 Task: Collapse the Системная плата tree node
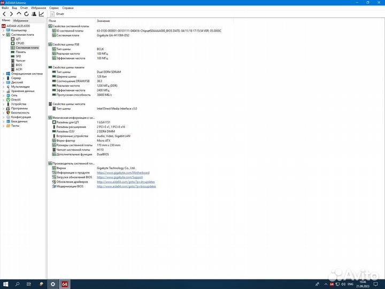click(x=3, y=35)
